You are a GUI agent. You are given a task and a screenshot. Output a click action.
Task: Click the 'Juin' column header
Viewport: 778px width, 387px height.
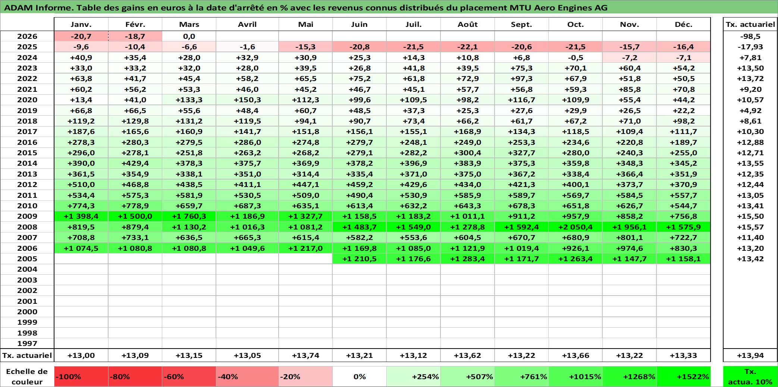pos(360,24)
